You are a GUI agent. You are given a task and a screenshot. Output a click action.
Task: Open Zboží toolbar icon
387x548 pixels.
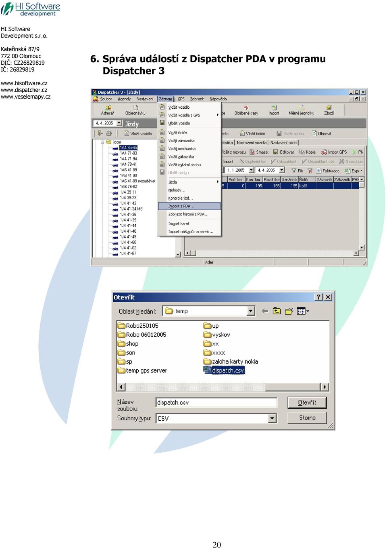tap(329, 110)
